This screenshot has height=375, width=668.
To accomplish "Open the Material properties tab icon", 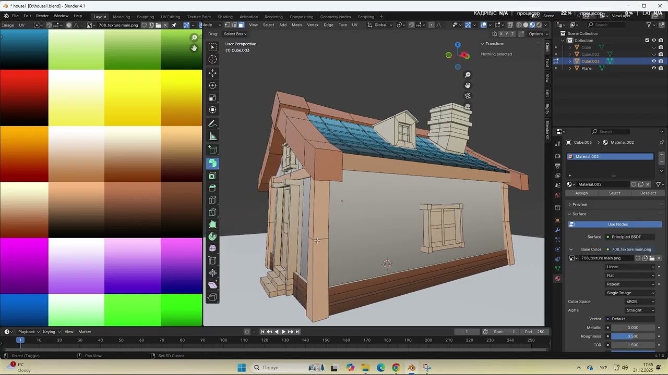I will pos(557,279).
